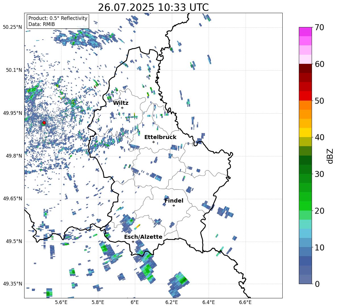Click the 50 colorbar tick label
This screenshot has height=308, width=337.
tap(319, 101)
